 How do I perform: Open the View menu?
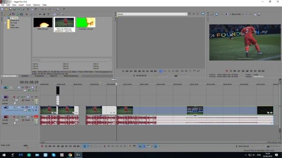(14, 5)
